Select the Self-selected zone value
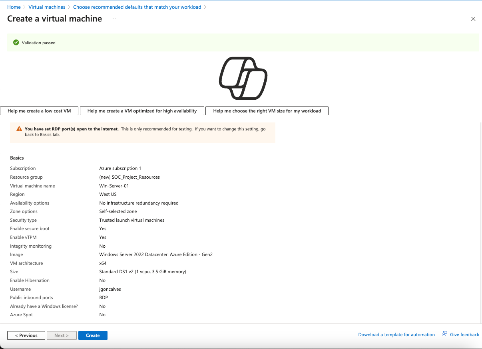The width and height of the screenshot is (482, 349). pos(118,211)
